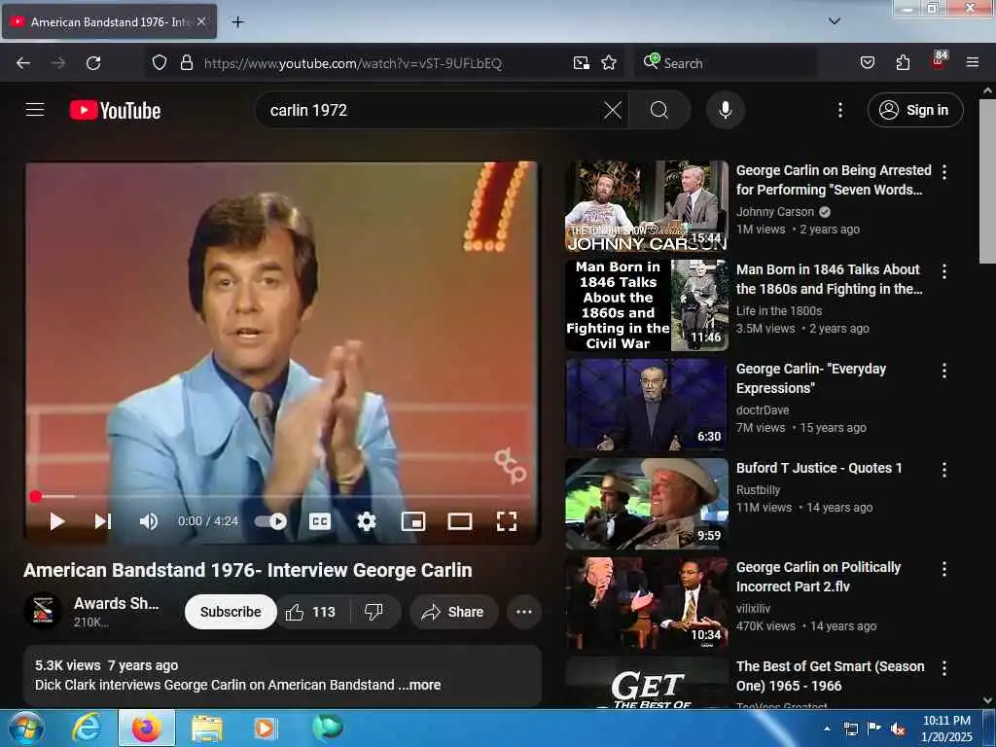Mute the video volume
Image resolution: width=996 pixels, height=747 pixels.
pos(149,521)
